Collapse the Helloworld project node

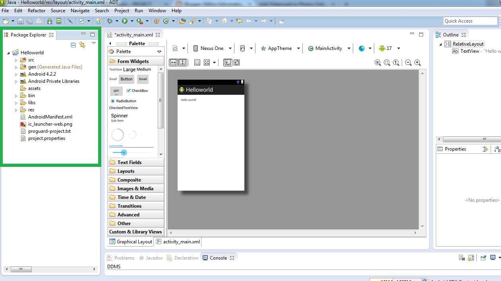pyautogui.click(x=9, y=53)
